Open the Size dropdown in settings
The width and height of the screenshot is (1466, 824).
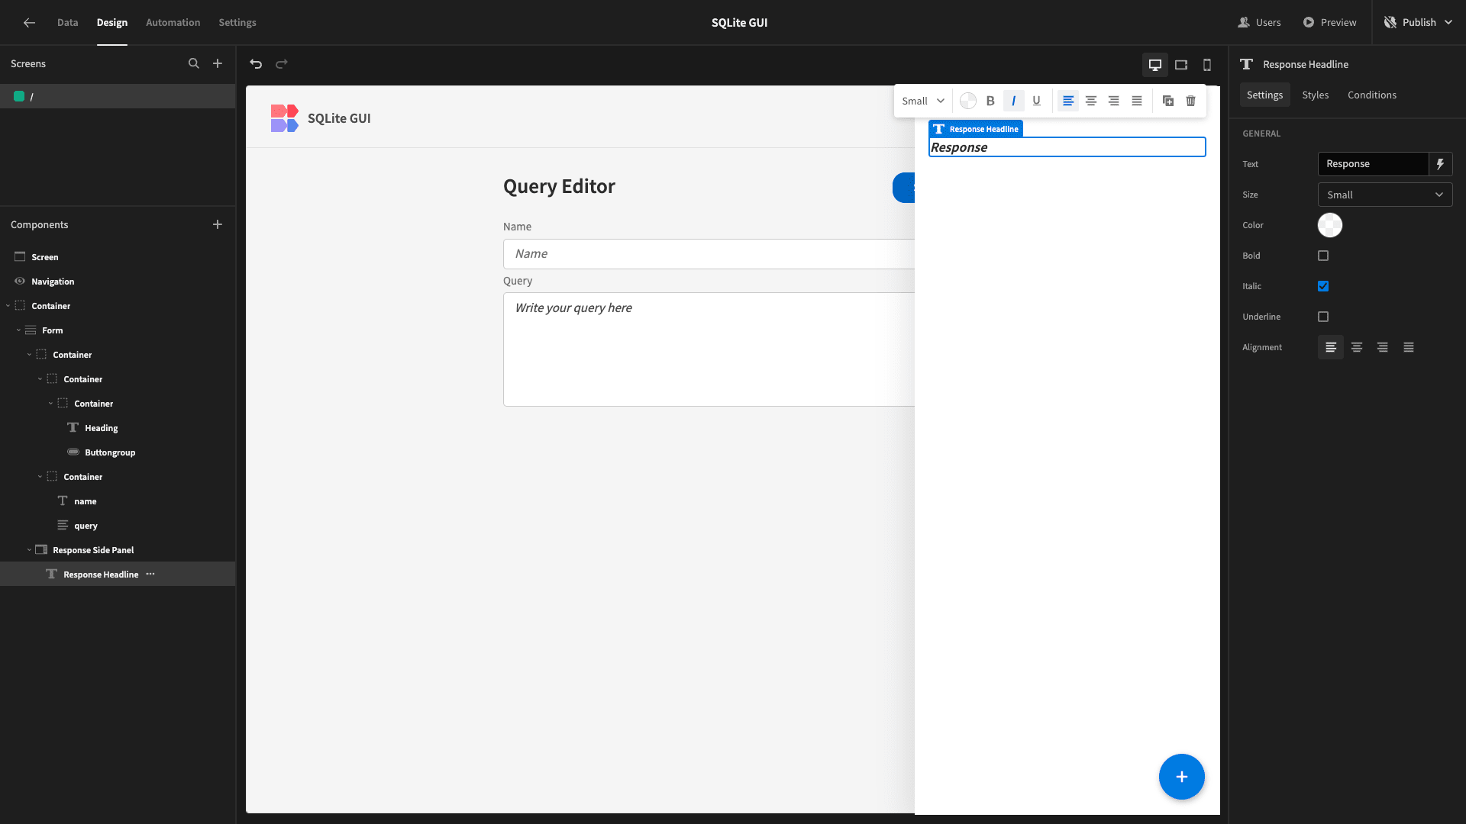[1385, 195]
